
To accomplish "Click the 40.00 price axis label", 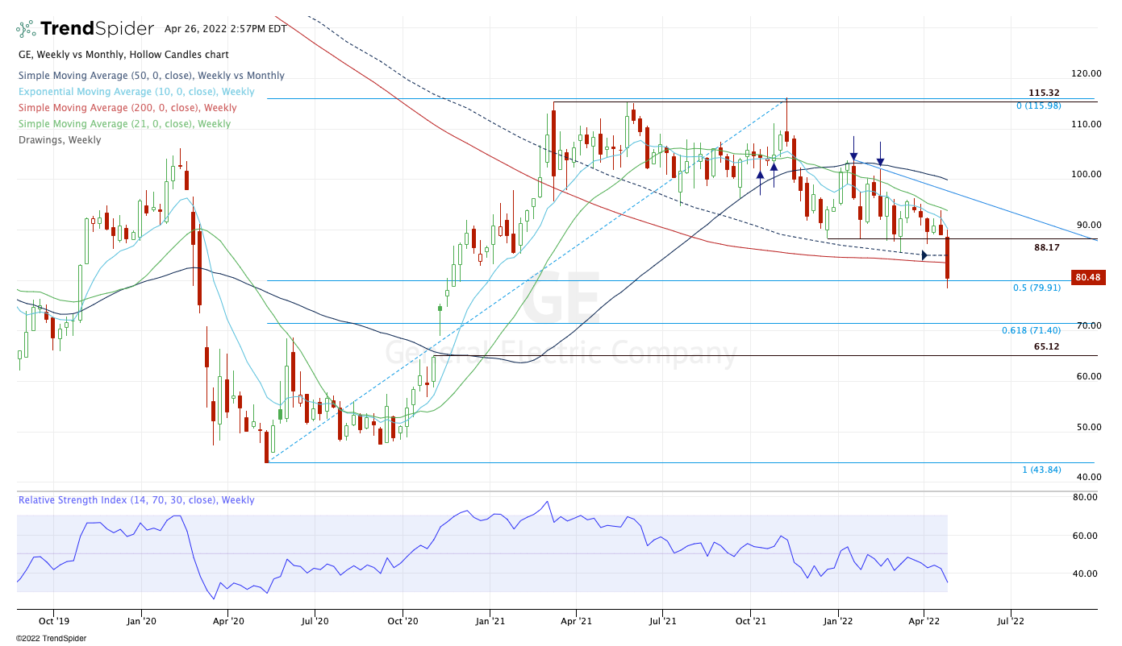I will pyautogui.click(x=1088, y=478).
